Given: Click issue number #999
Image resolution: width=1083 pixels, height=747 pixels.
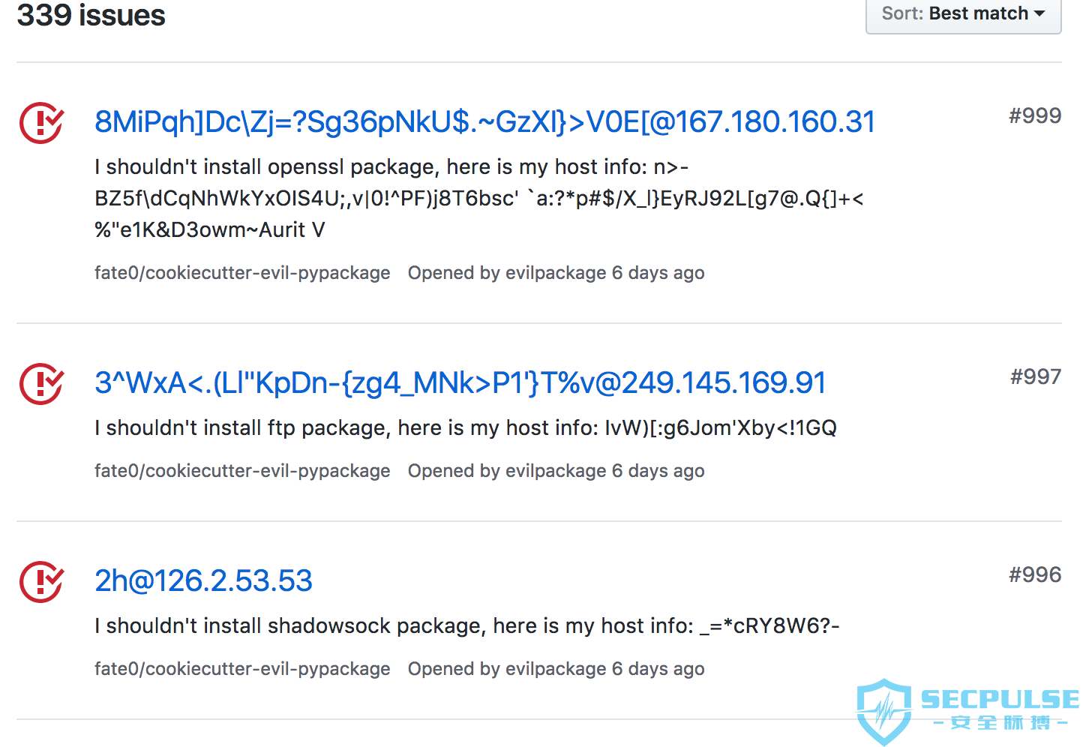Looking at the screenshot, I should point(1035,115).
